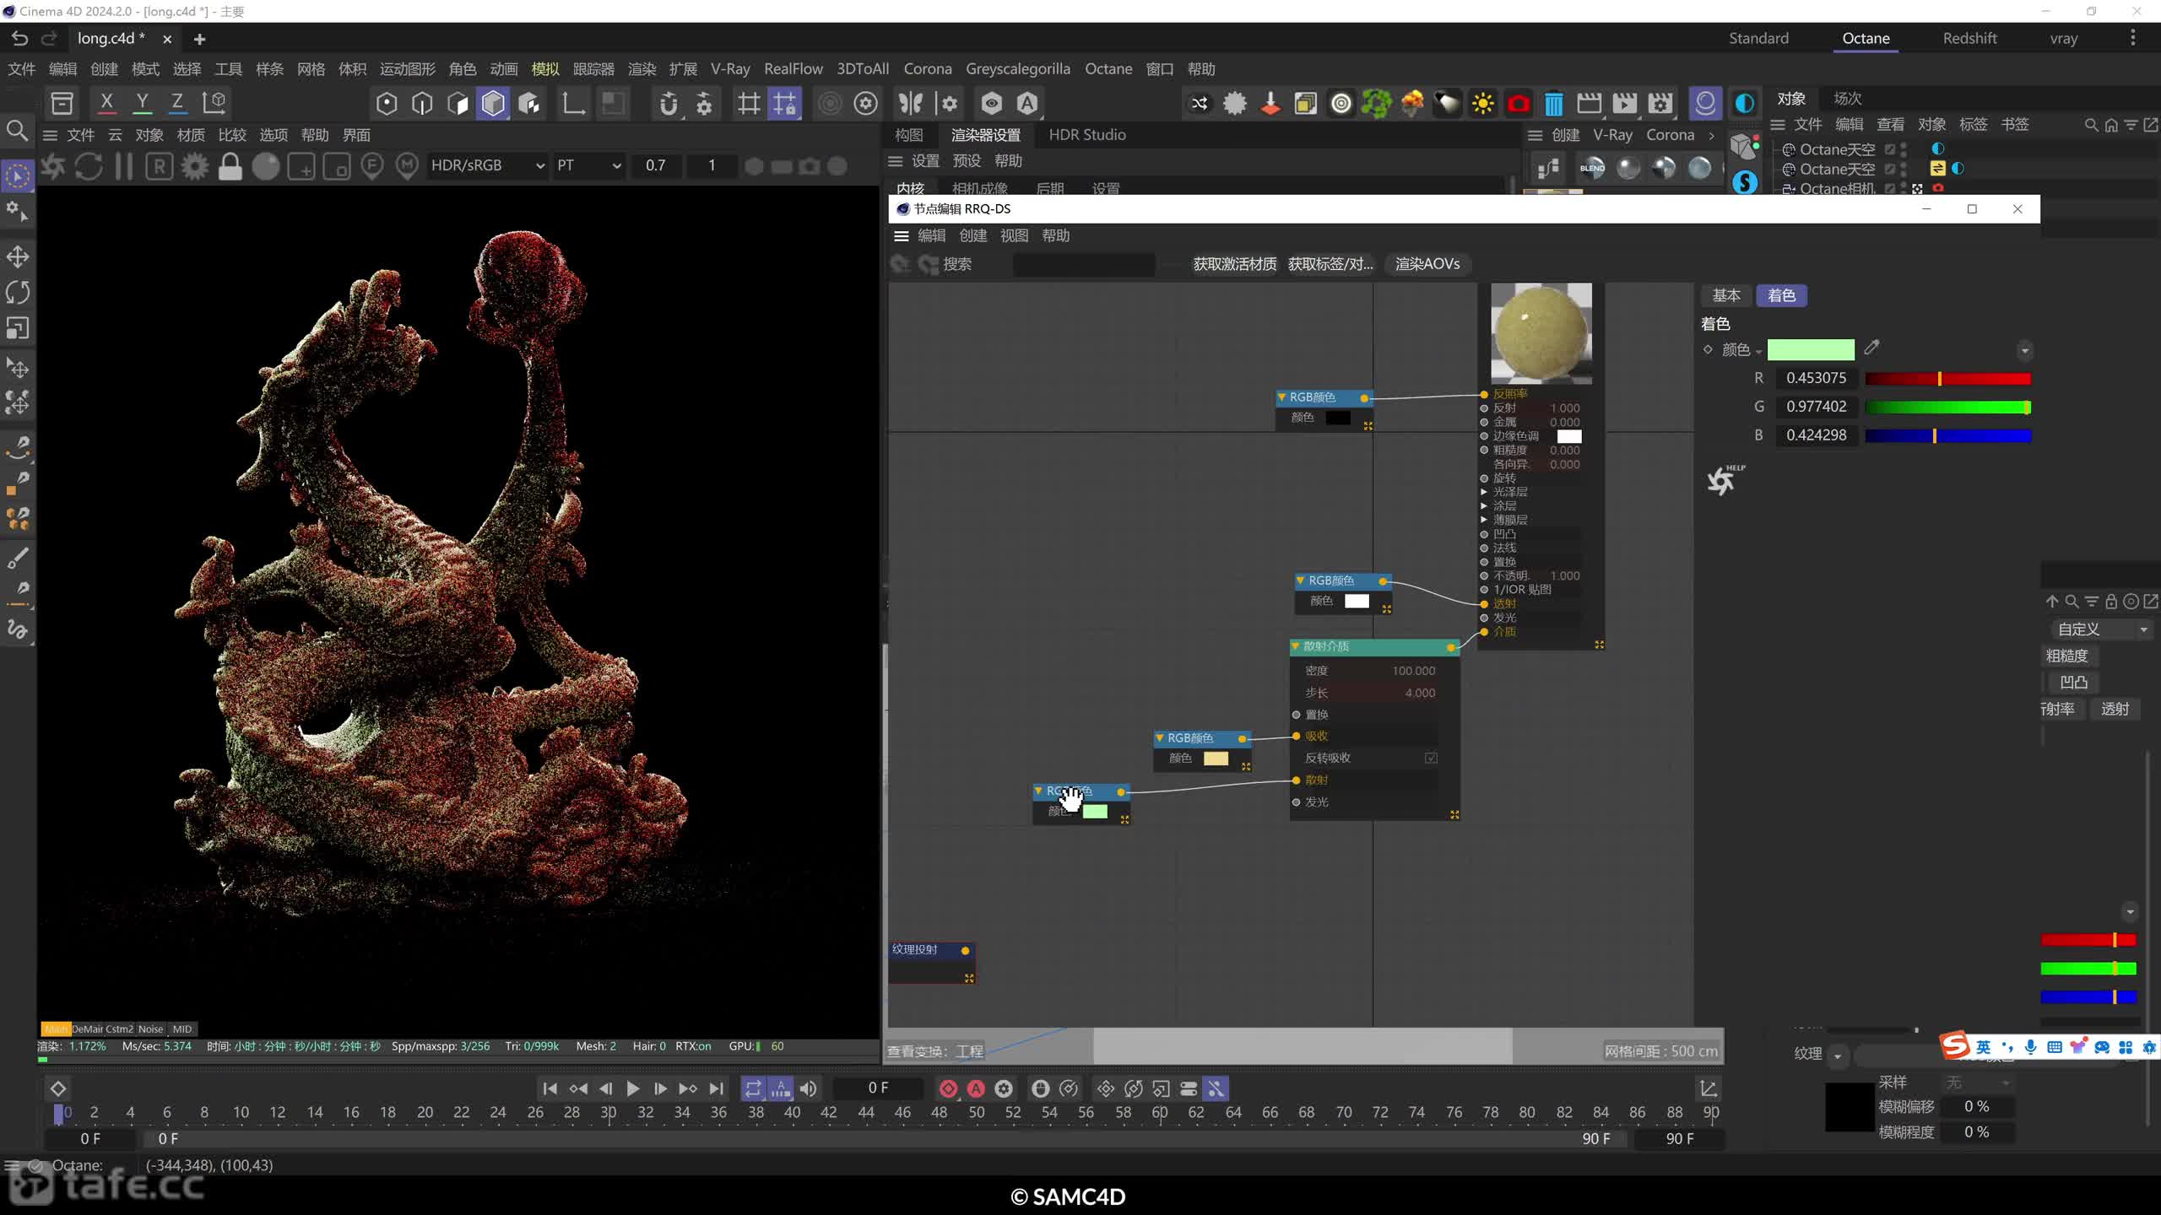2161x1215 pixels.
Task: Collapse the yellow RGB color node
Action: tap(1160, 737)
